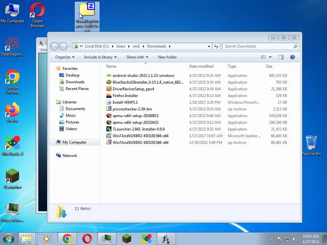327x245 pixels.
Task: Switch to the Chess game taskbar icon
Action: point(166,239)
